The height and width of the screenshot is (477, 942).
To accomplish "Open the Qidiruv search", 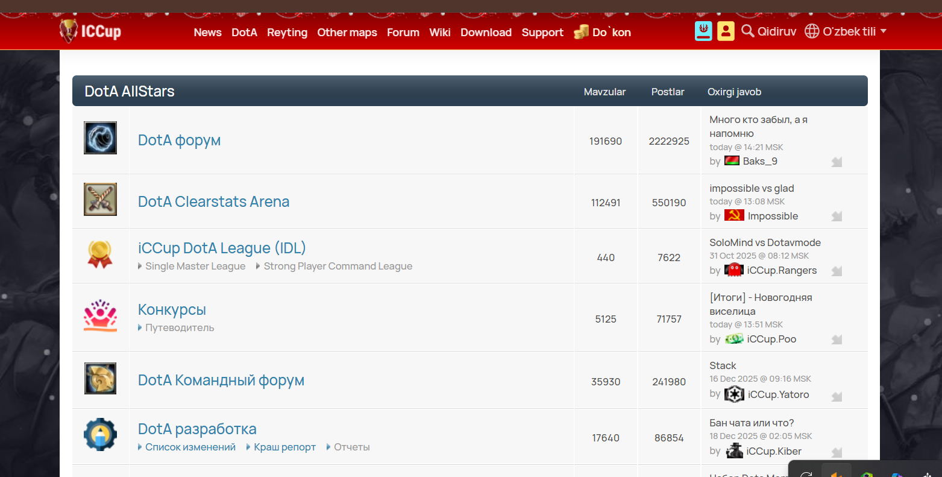I will [x=769, y=31].
